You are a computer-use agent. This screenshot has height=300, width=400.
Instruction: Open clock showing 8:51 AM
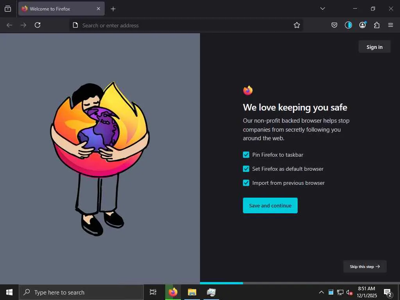366,292
